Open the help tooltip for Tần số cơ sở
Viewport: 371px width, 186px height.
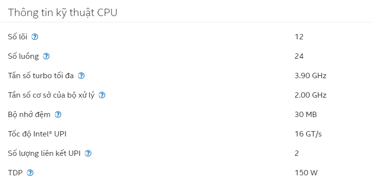102,95
